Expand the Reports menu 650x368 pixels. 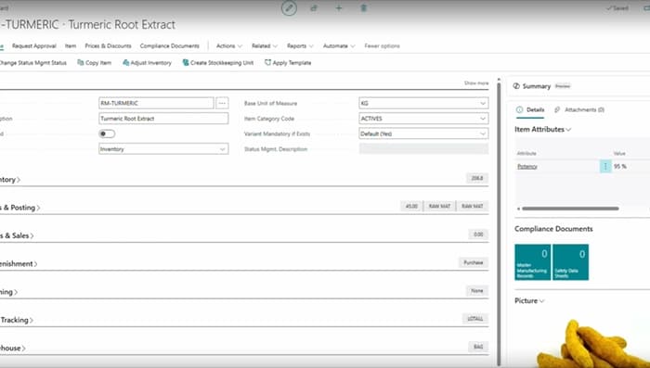tap(300, 46)
